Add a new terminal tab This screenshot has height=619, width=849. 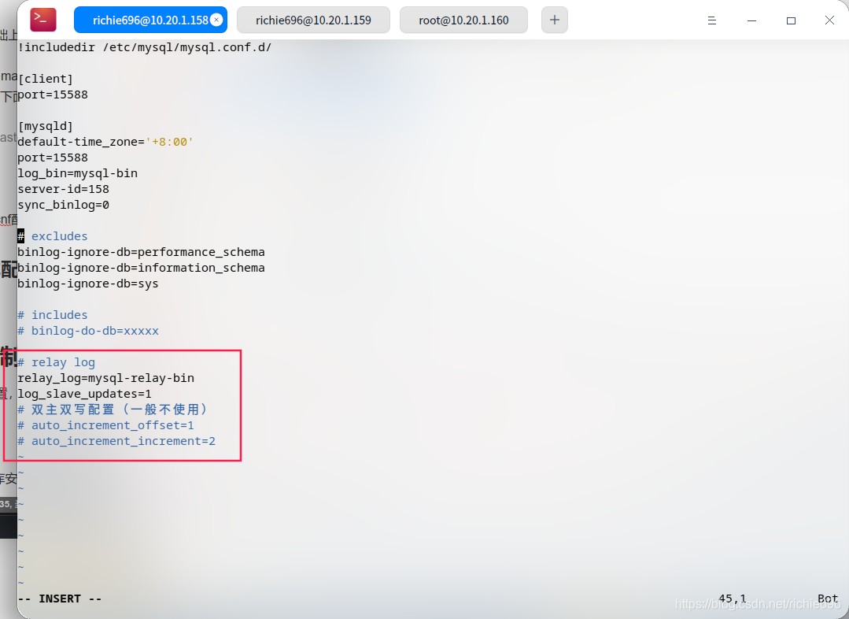[x=555, y=20]
